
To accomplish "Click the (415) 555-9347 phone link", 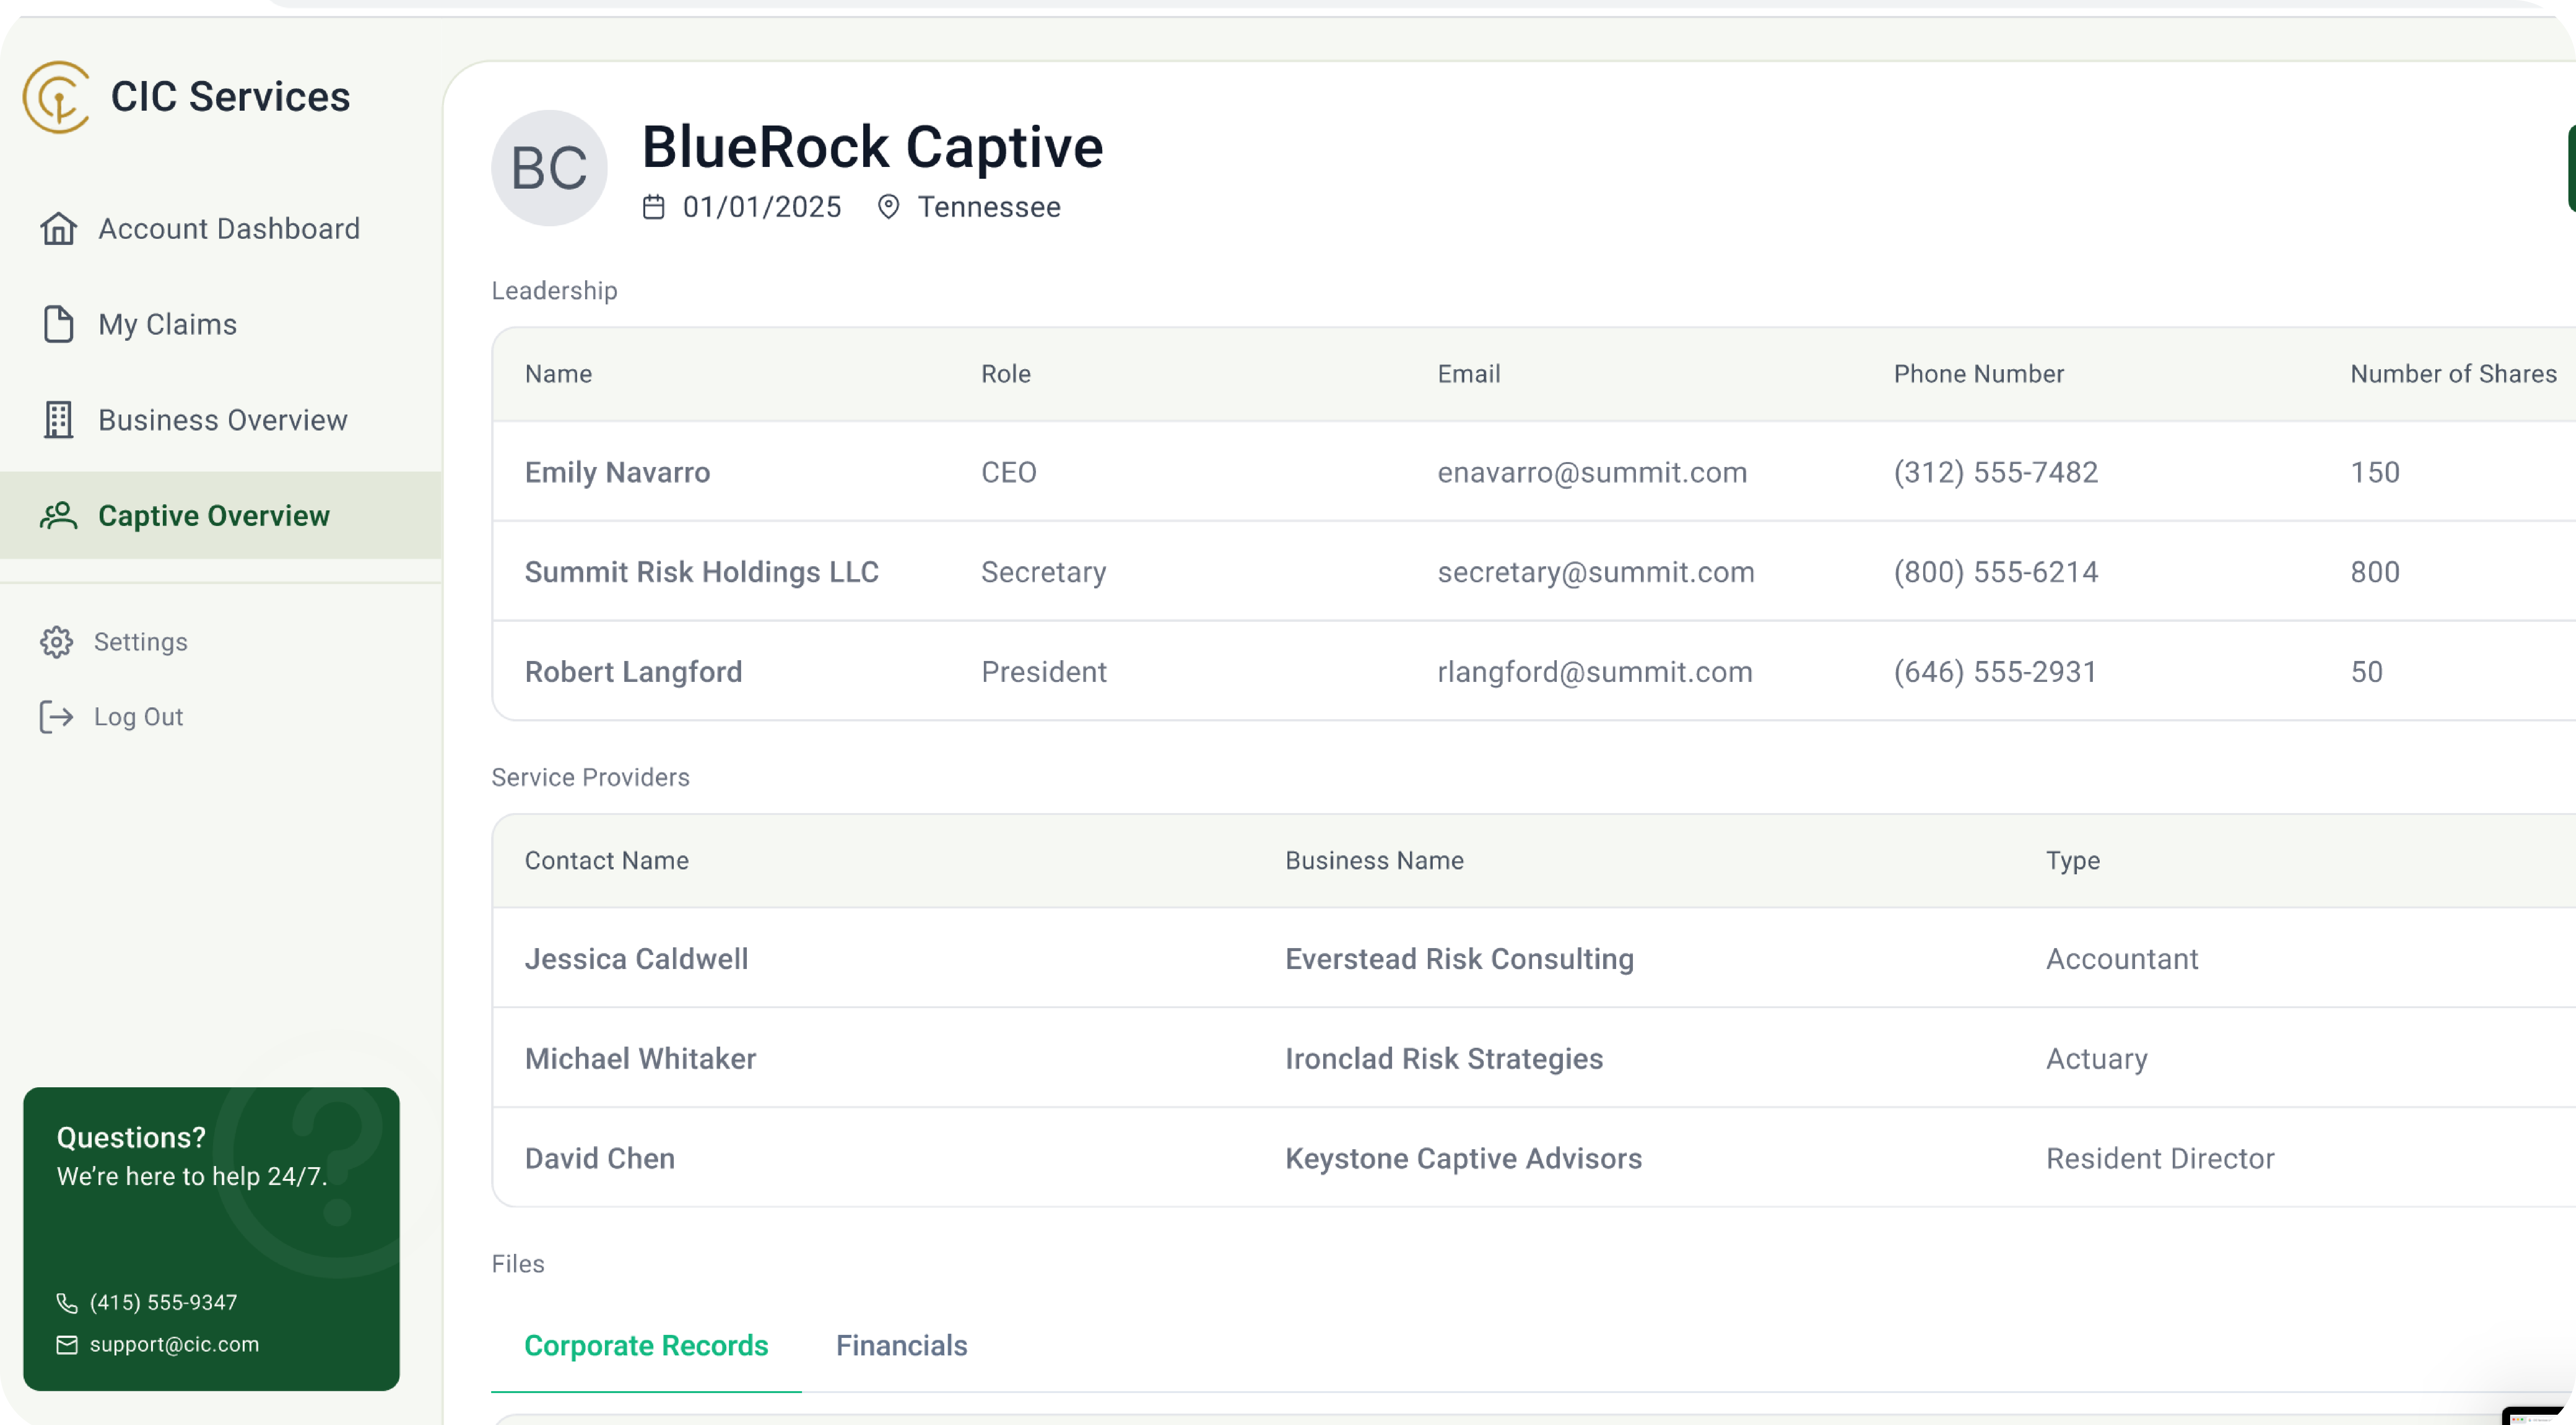I will coord(163,1303).
